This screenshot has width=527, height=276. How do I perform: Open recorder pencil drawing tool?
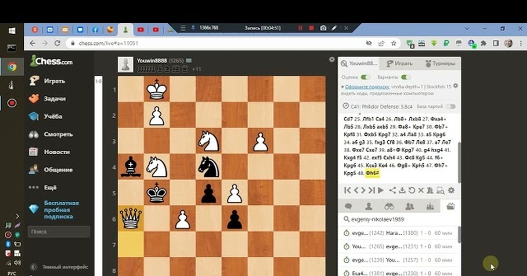pos(334,28)
